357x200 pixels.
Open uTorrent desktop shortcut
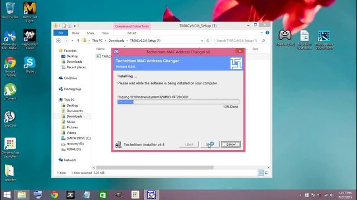(x=10, y=92)
